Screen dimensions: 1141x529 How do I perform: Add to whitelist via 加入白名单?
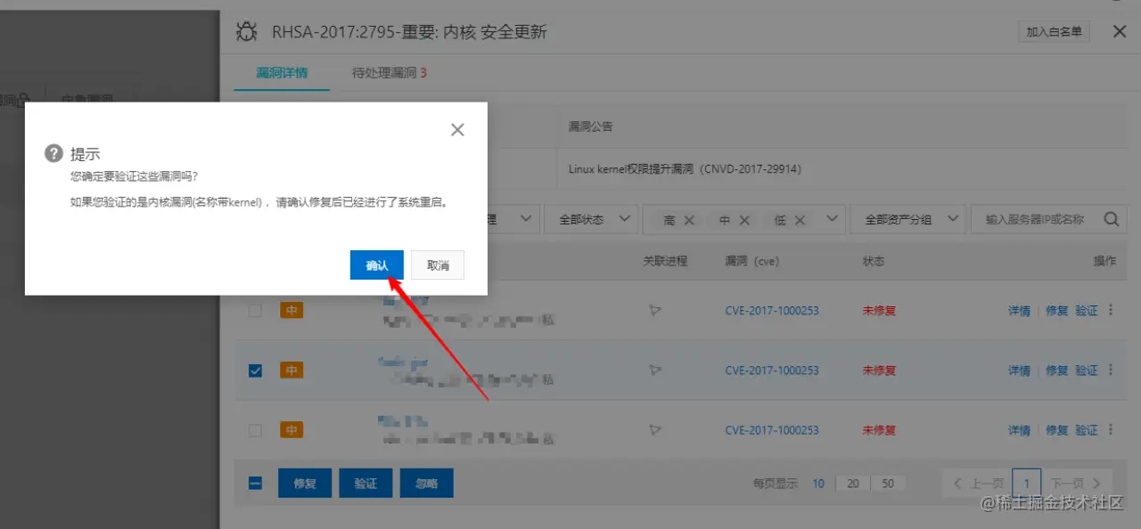[x=1055, y=32]
